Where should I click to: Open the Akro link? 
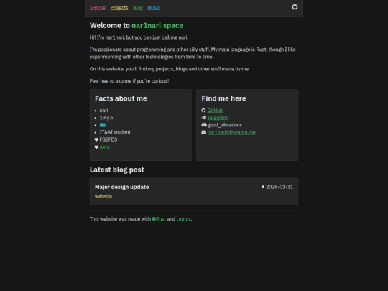(x=105, y=147)
